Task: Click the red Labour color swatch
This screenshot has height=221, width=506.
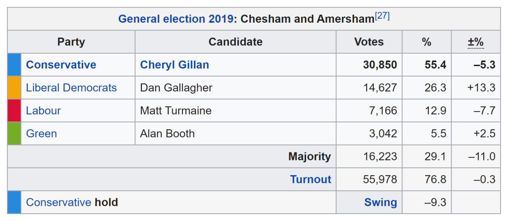Action: (14, 110)
